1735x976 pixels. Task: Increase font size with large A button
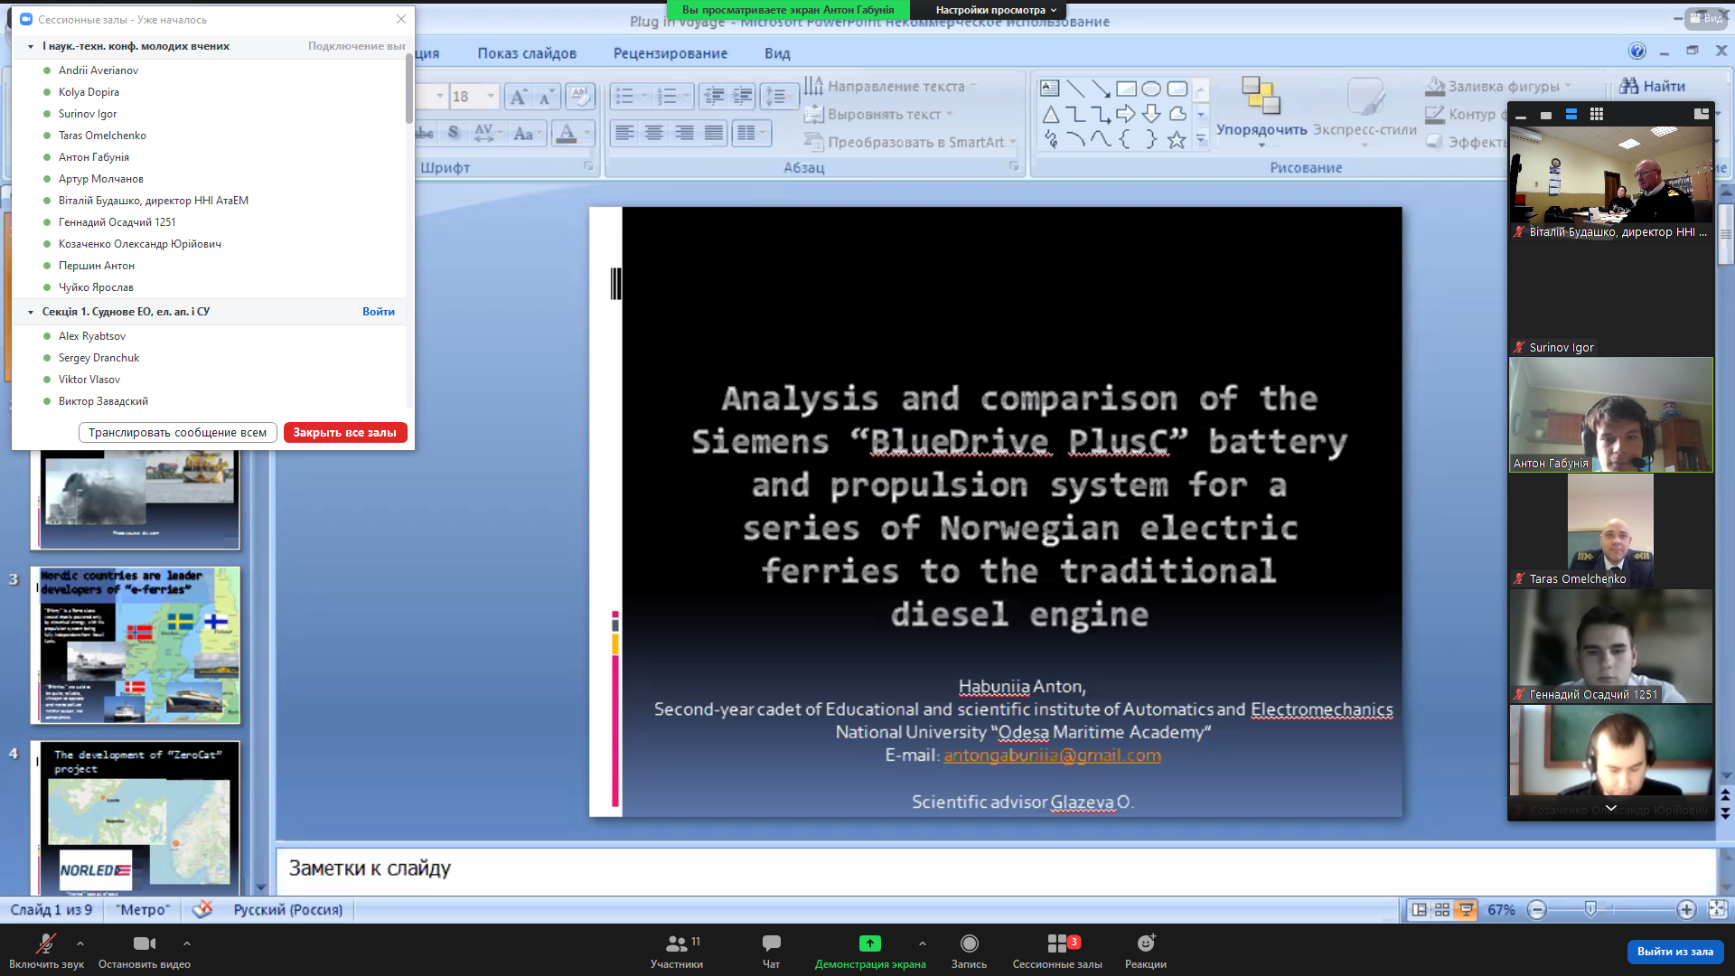coord(519,97)
